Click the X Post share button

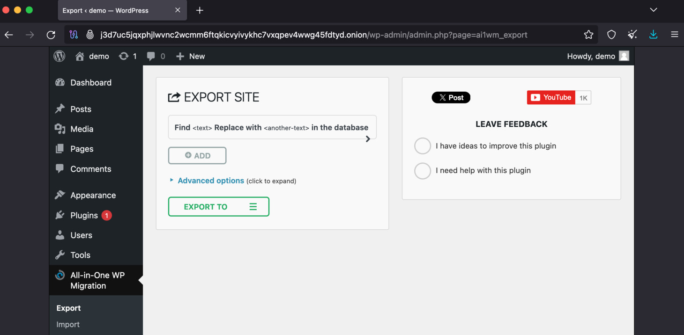[x=451, y=97]
